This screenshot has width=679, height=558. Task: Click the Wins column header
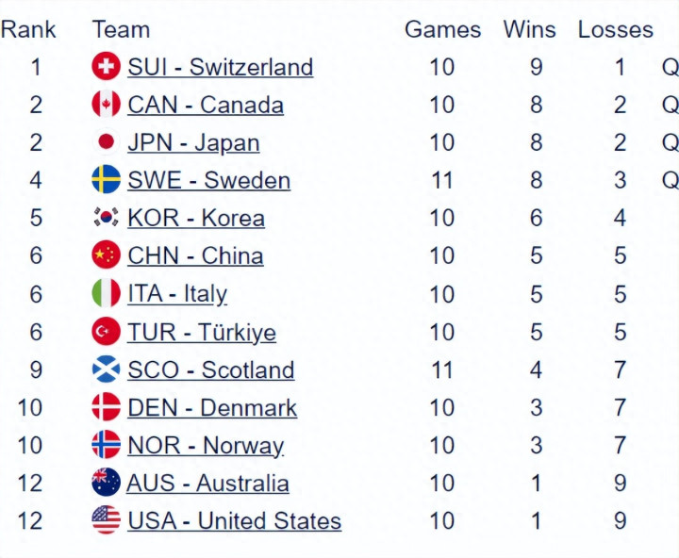(x=529, y=29)
